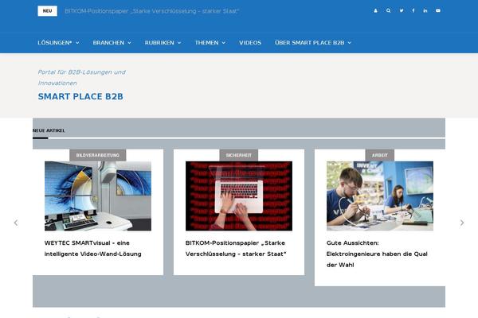The height and width of the screenshot is (318, 478).
Task: Open the Gute Aussichten Elektroingenieure article title
Action: point(377,254)
